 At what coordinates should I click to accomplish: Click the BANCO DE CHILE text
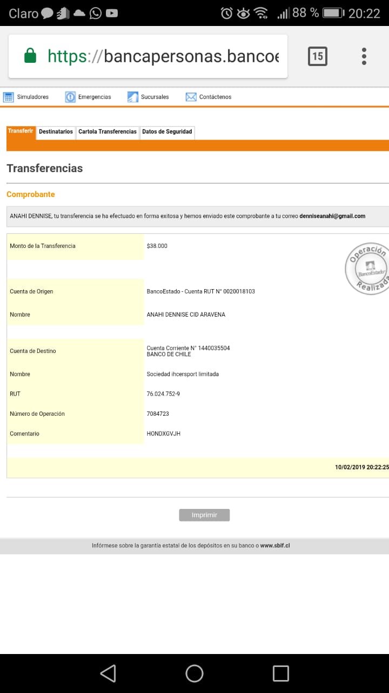(x=169, y=354)
